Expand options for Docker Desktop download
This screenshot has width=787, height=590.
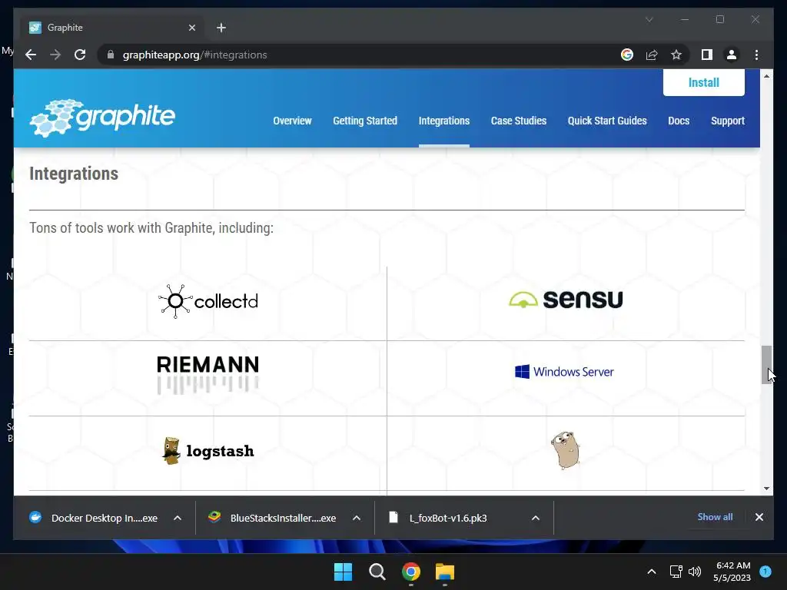pyautogui.click(x=178, y=518)
